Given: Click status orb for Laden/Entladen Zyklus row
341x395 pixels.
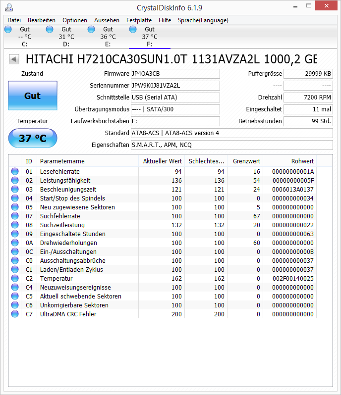Looking at the screenshot, I should 15,269.
